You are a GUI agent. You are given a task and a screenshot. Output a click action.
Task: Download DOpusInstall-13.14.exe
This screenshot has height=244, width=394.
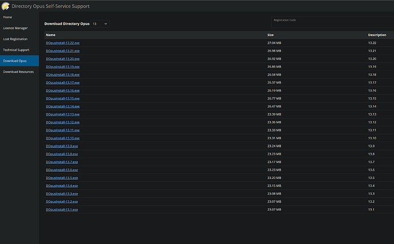(63, 106)
